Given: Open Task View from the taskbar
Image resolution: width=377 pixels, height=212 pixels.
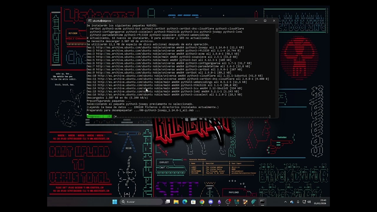Looking at the screenshot, I should [x=168, y=202].
